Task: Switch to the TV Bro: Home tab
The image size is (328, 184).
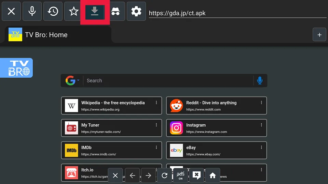Action: click(x=58, y=35)
